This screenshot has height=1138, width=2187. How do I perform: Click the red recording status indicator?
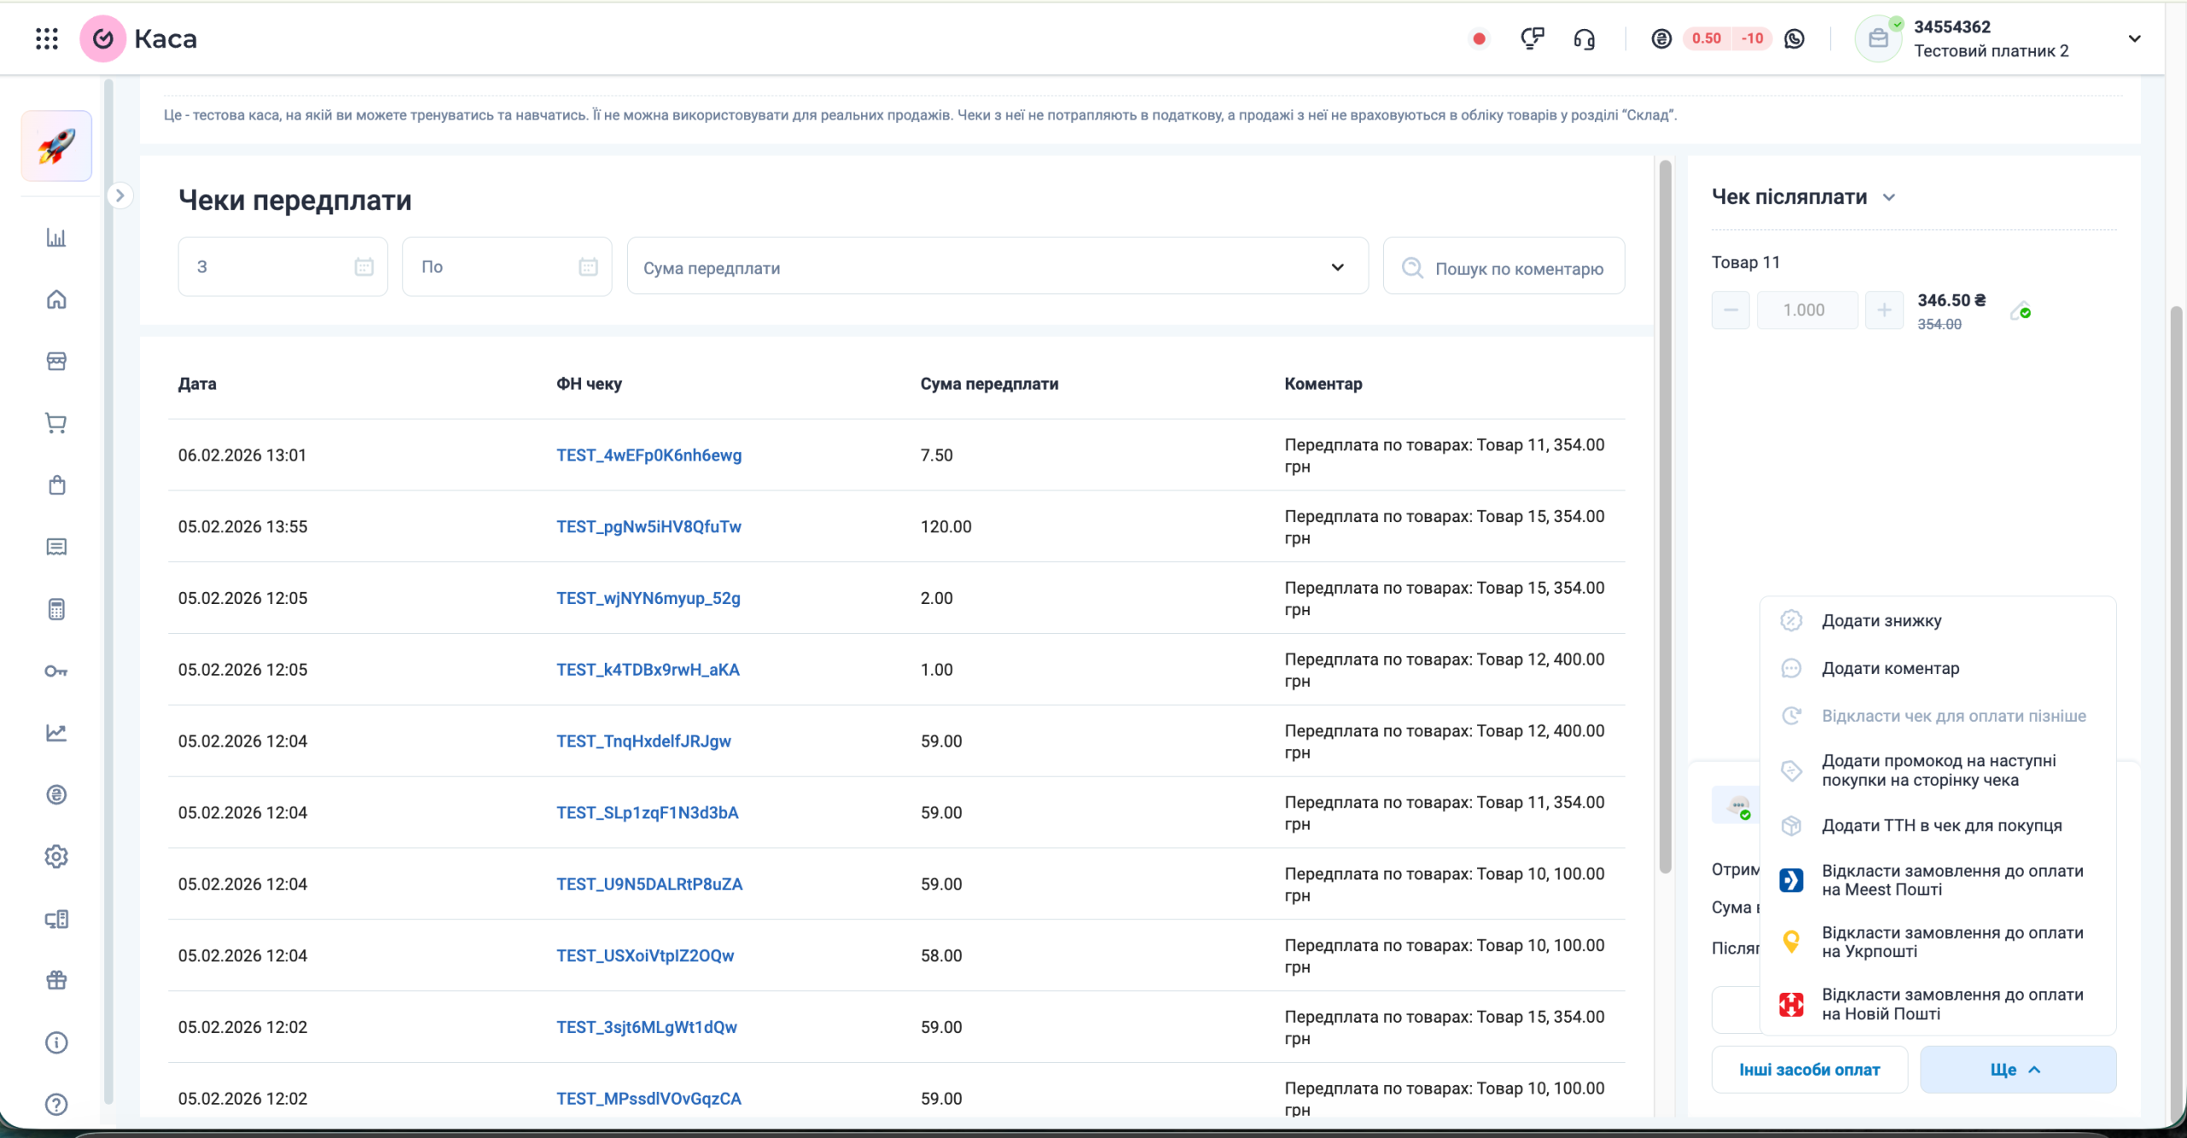1479,38
